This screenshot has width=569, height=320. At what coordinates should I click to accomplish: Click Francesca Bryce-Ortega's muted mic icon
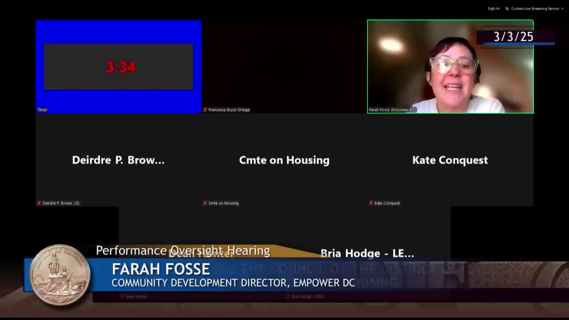pos(205,110)
